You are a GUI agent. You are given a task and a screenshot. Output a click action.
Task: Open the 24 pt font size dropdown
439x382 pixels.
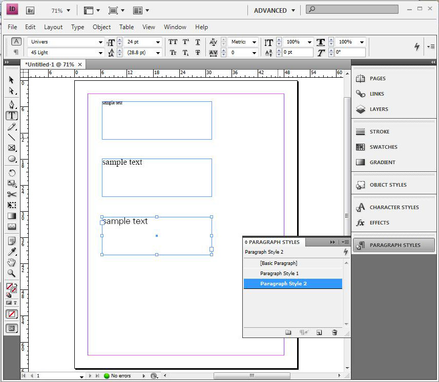158,42
